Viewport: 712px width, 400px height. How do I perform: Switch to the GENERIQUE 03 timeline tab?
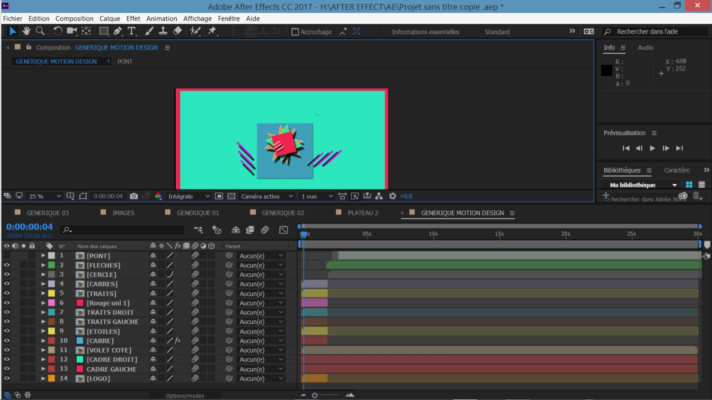coord(47,213)
